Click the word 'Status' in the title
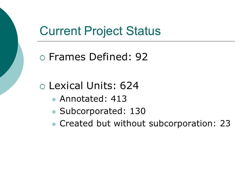Image resolution: width=247 pixels, height=185 pixels. tap(143, 31)
